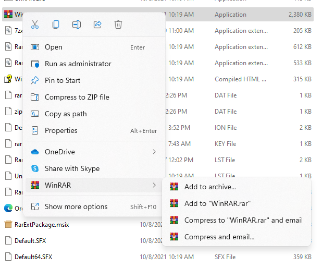The width and height of the screenshot is (322, 268).
Task: Click the 612 KB size cell
Action: coord(302,47)
